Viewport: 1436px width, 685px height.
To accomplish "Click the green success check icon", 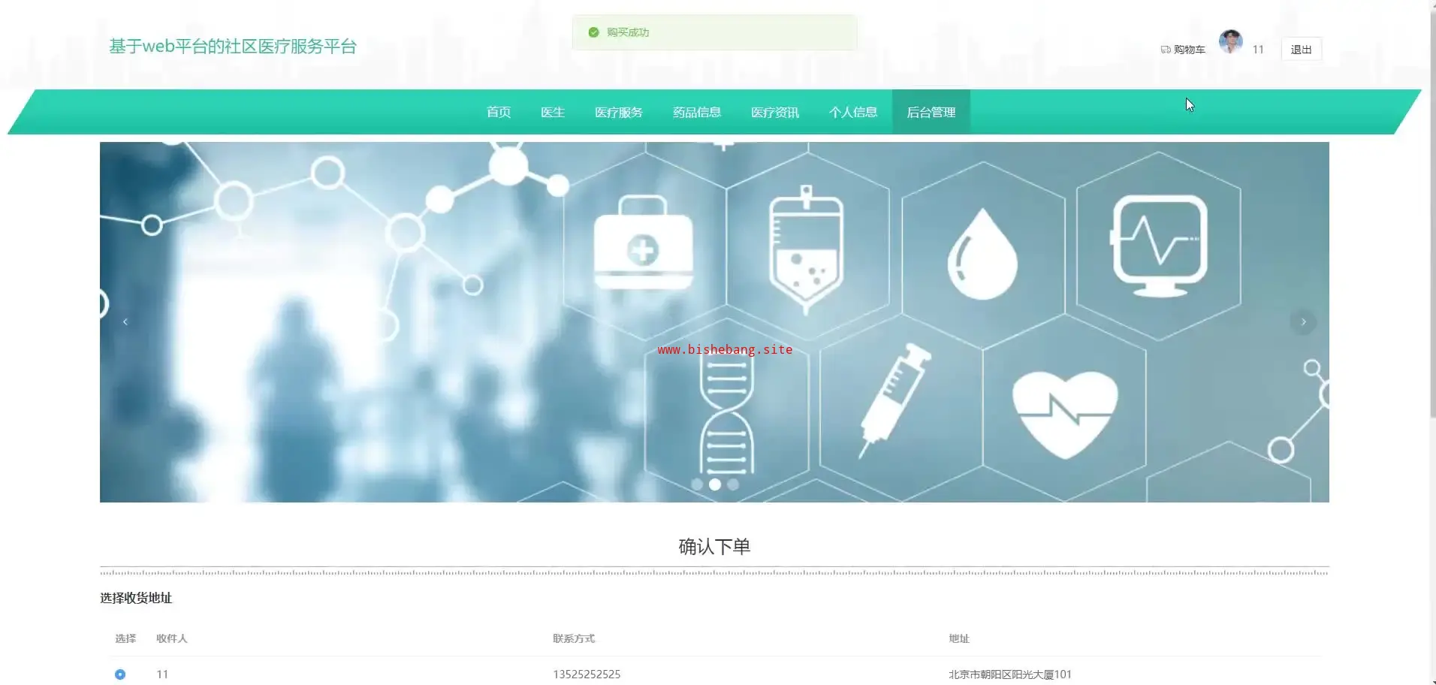I will coord(593,32).
